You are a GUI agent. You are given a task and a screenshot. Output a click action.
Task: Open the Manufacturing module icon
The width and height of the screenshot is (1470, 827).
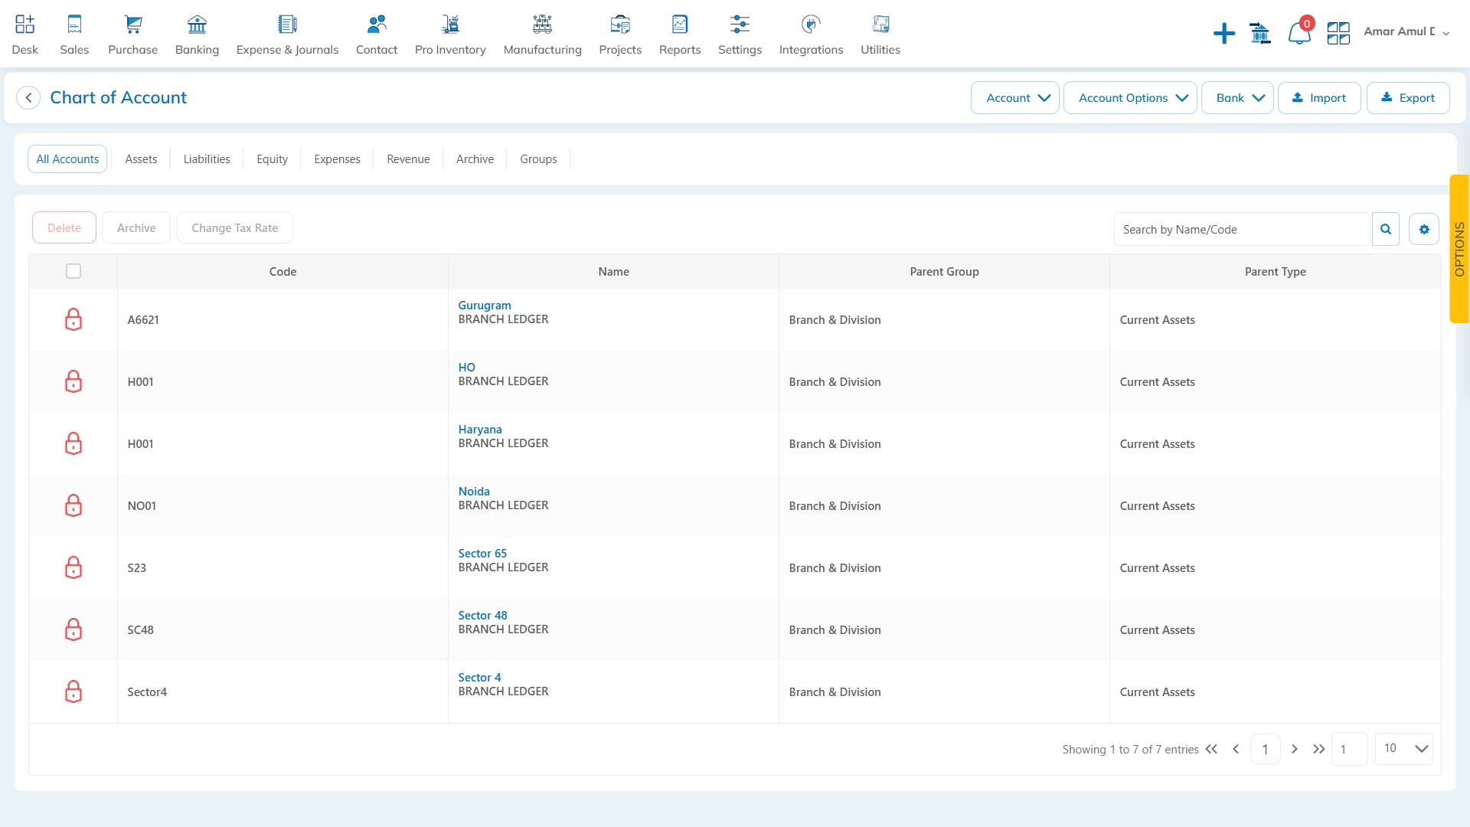click(542, 25)
